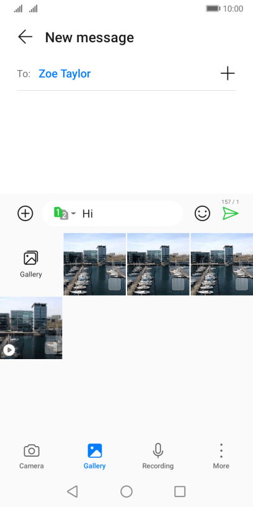This screenshot has height=507, width=253.
Task: Select the first marina photo checkbox
Action: [115, 284]
